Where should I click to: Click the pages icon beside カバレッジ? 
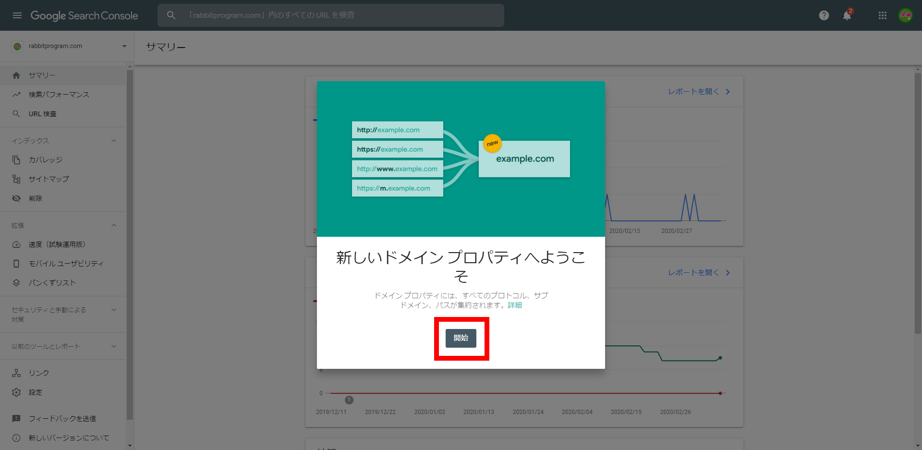[x=16, y=160]
